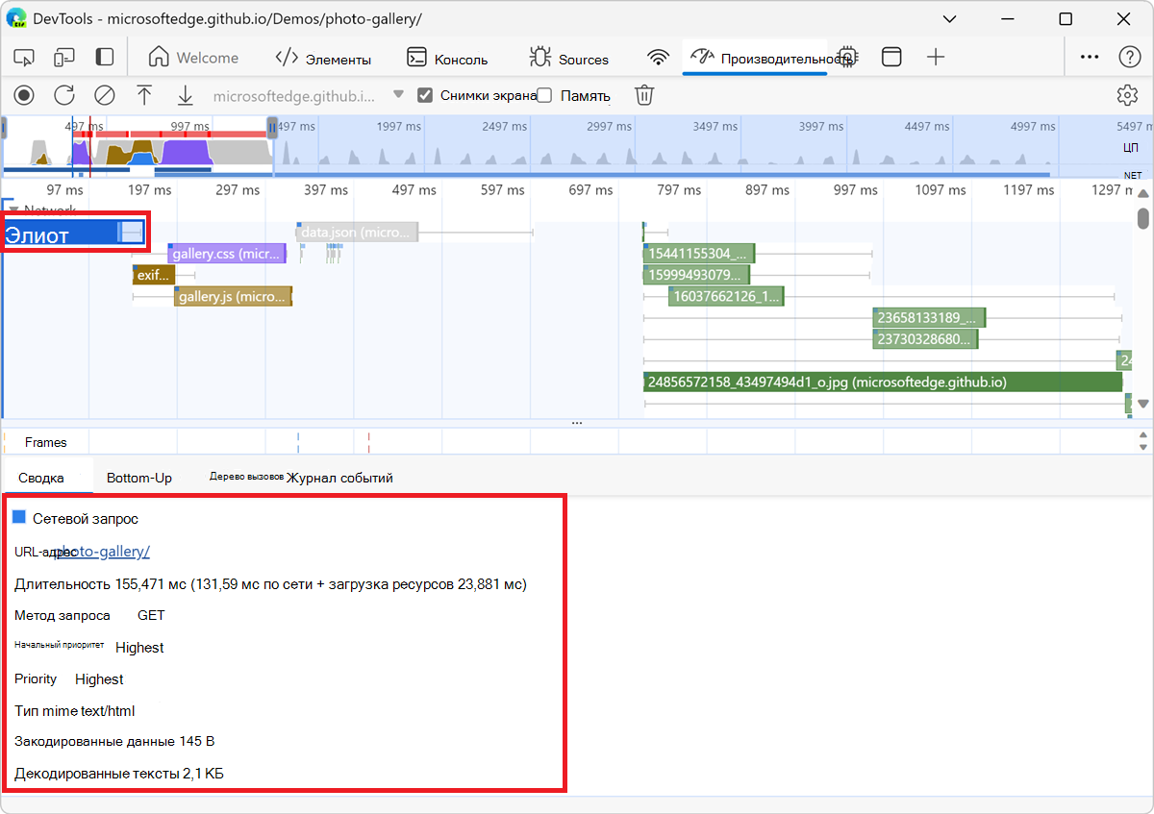Click the Frames track label

pos(46,442)
